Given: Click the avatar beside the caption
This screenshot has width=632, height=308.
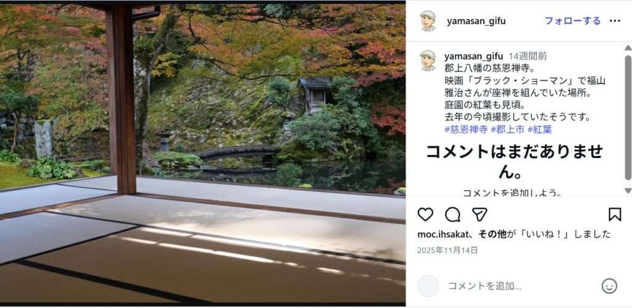Looking at the screenshot, I should coord(428,60).
